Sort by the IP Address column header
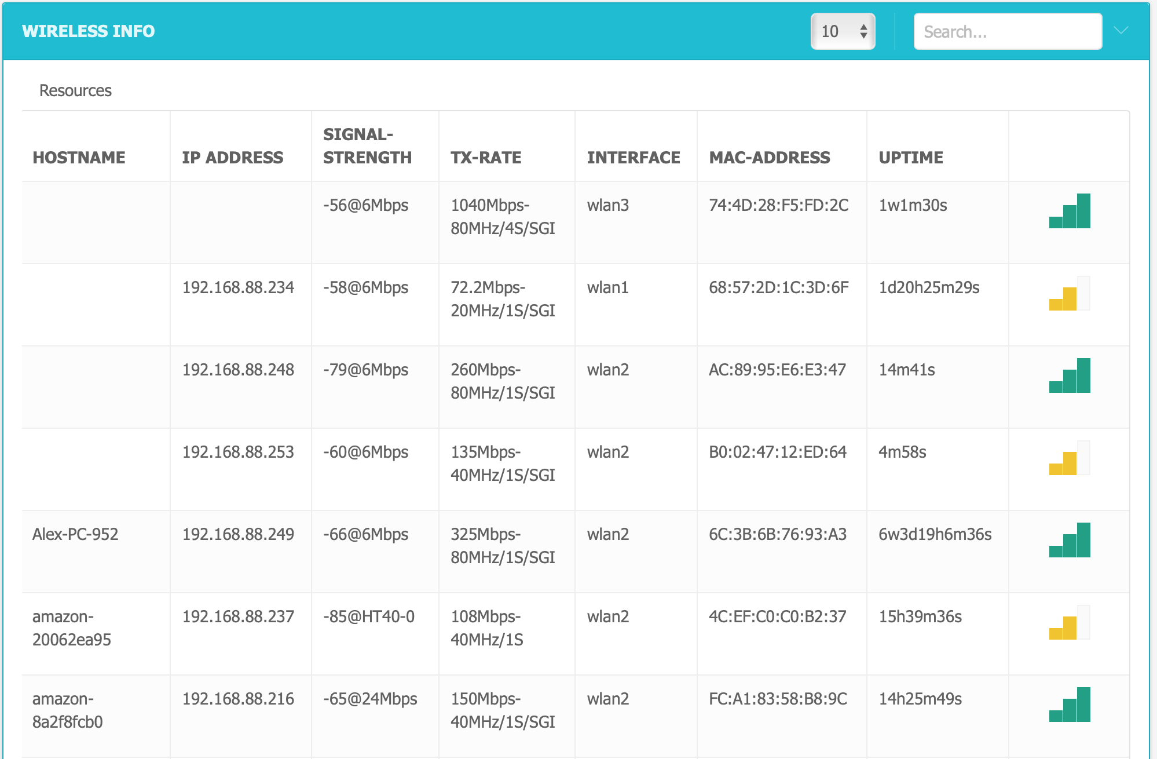1157x759 pixels. click(232, 158)
